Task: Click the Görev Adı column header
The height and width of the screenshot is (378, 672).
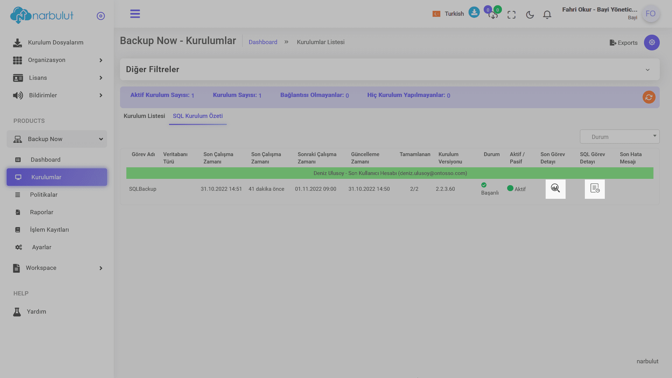Action: click(x=143, y=154)
